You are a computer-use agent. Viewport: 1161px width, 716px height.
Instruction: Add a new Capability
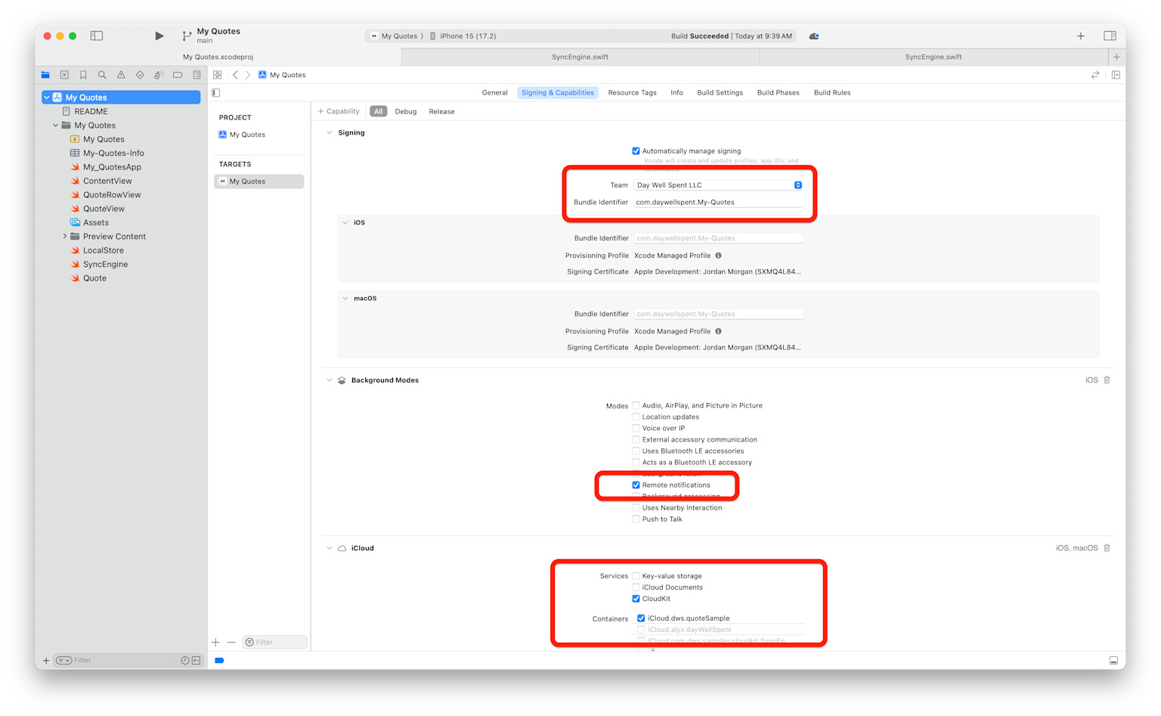pyautogui.click(x=339, y=112)
